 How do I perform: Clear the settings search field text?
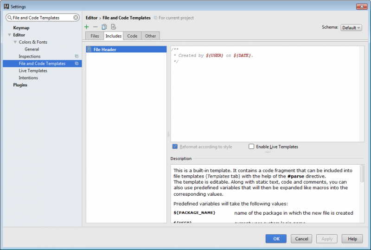(x=76, y=18)
